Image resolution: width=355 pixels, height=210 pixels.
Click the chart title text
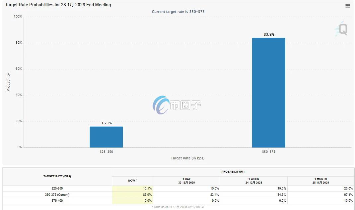tap(58, 5)
